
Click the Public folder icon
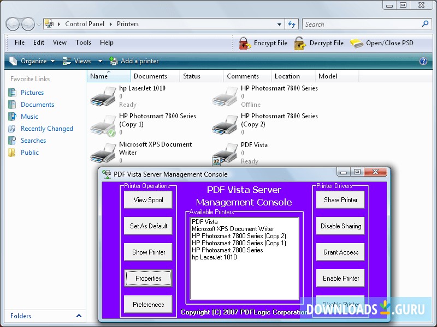coord(12,153)
